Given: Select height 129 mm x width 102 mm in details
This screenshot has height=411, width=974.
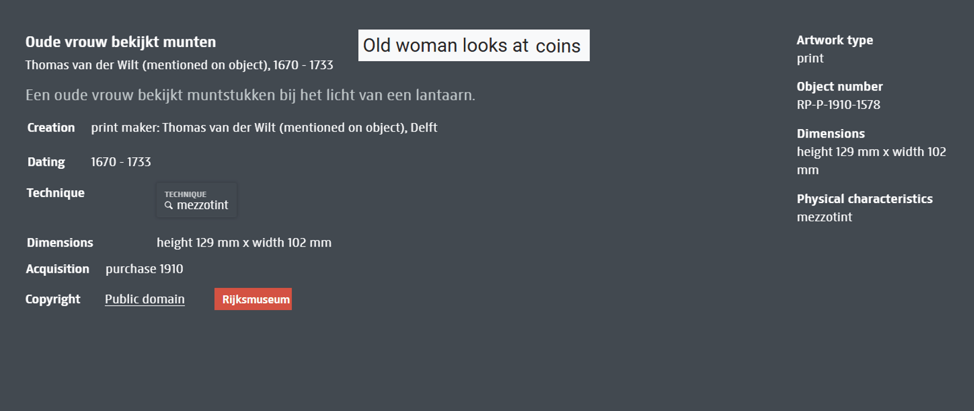Looking at the screenshot, I should (x=244, y=243).
